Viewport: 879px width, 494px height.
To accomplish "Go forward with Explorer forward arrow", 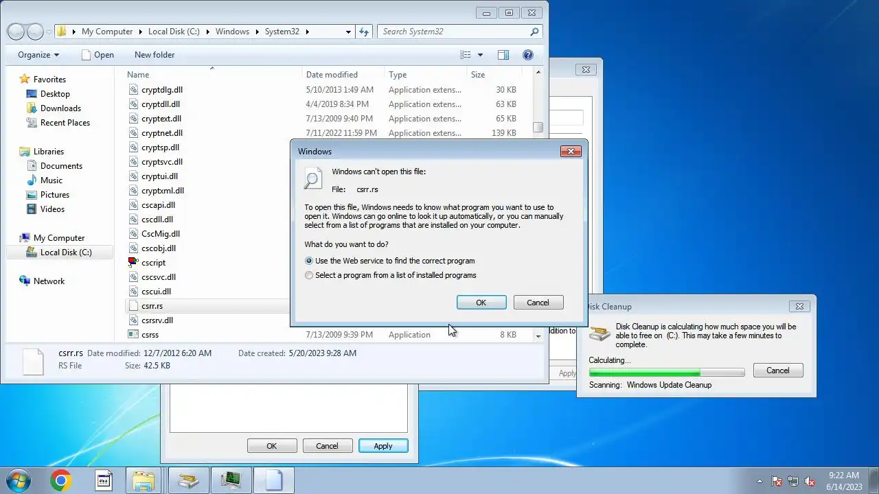I will point(35,32).
